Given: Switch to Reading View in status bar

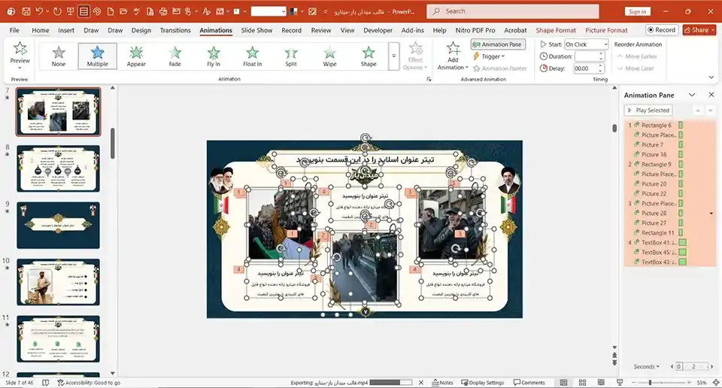Looking at the screenshot, I should [601, 383].
